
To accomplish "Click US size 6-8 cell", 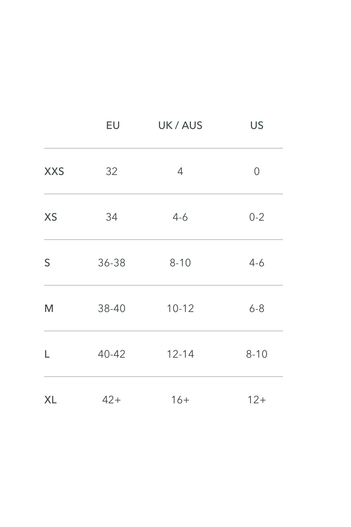I will coord(257,308).
